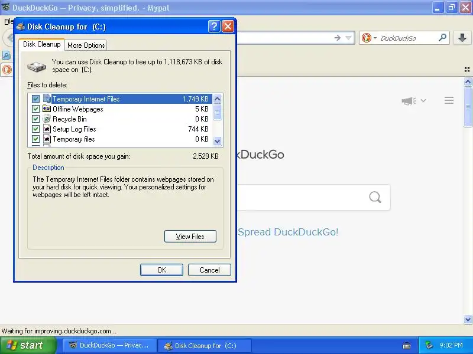Click the Mypal back navigation button
The width and height of the screenshot is (473, 354).
click(8, 38)
